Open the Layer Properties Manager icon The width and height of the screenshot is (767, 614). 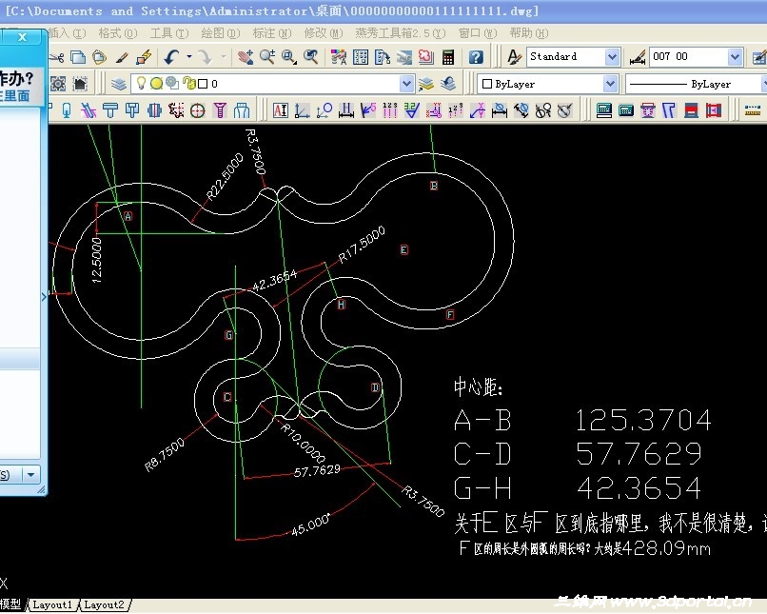pyautogui.click(x=119, y=84)
